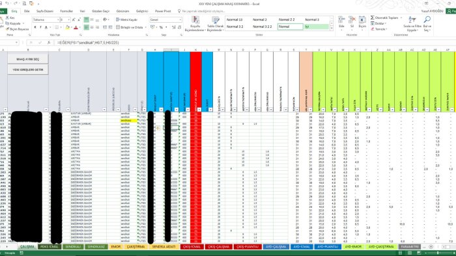Viewport: 456px width, 256px height.
Task: Click the insert function fx icon
Action: coord(49,43)
